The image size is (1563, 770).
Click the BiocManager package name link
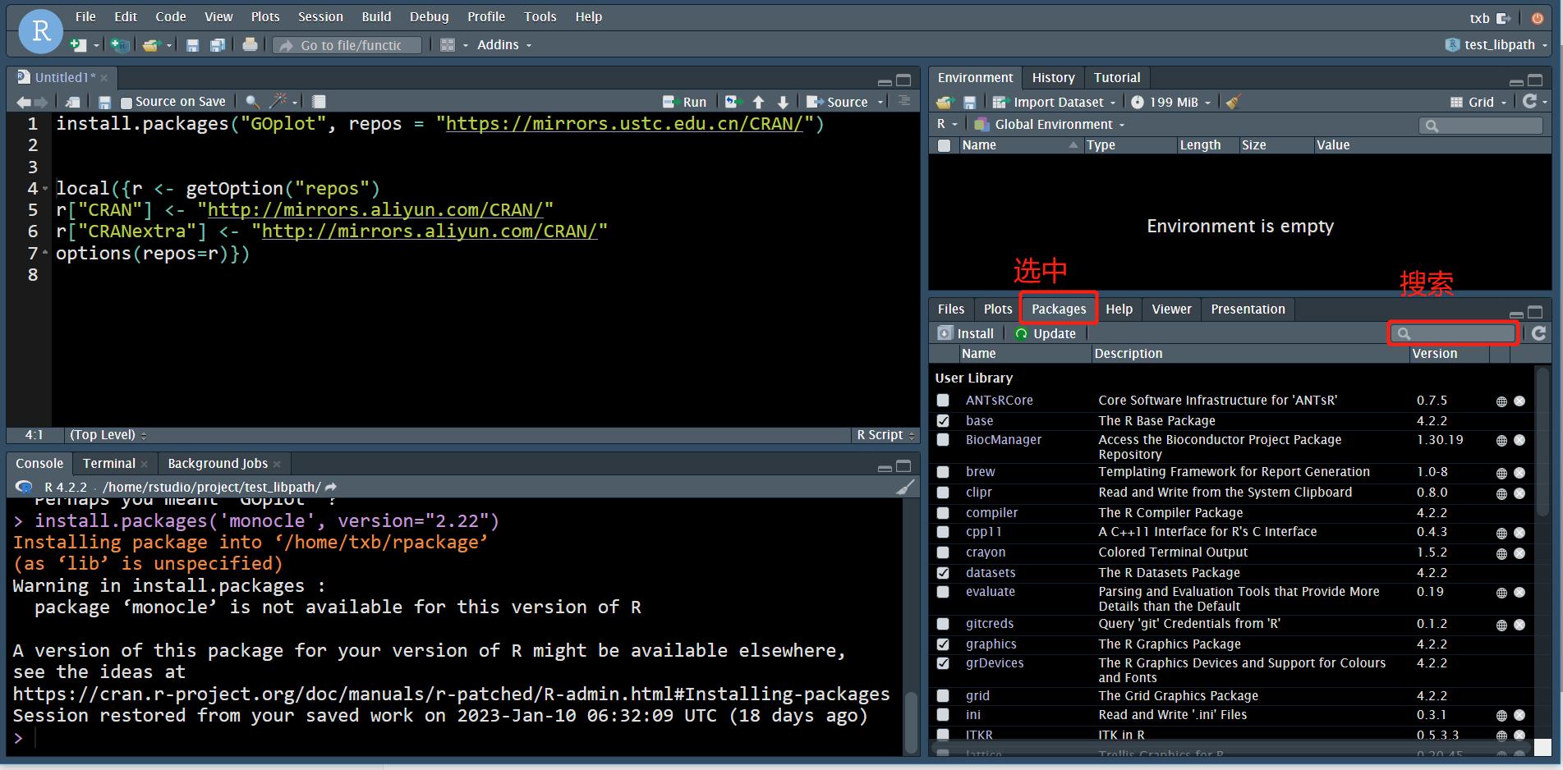(x=1003, y=440)
